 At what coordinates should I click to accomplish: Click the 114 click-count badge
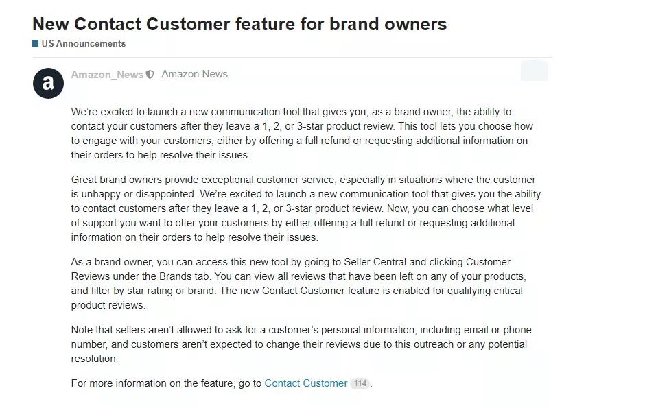click(x=360, y=383)
